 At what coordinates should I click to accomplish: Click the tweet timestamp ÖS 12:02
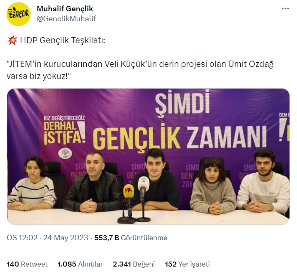tap(22, 238)
